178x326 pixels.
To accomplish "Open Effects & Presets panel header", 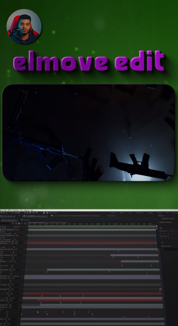I will pos(166,246).
